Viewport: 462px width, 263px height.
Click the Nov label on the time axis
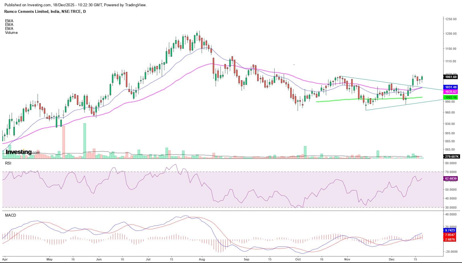pyautogui.click(x=347, y=260)
